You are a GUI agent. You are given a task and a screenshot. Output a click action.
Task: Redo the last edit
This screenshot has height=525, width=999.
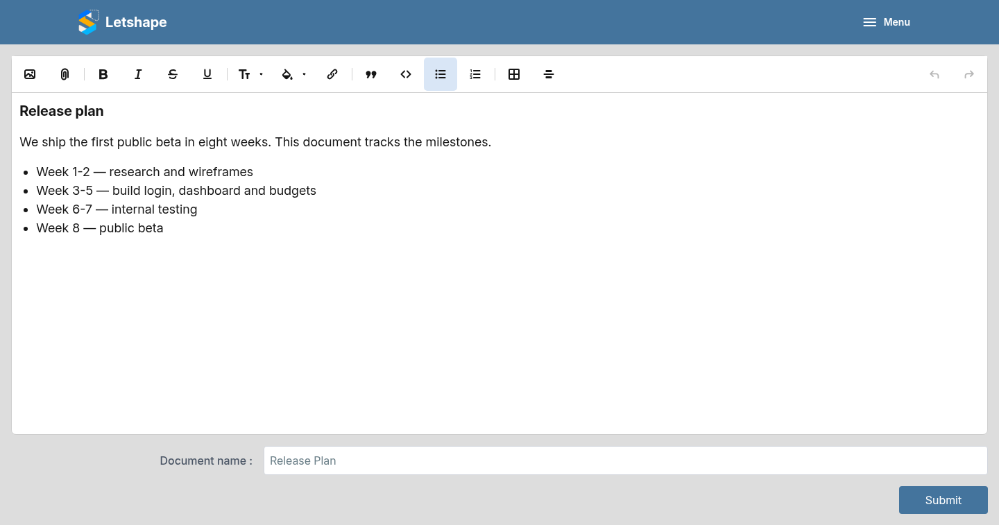969,74
